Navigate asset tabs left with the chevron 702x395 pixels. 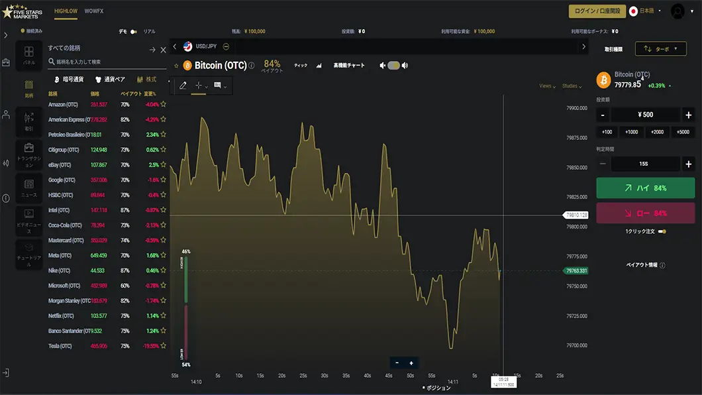point(175,46)
